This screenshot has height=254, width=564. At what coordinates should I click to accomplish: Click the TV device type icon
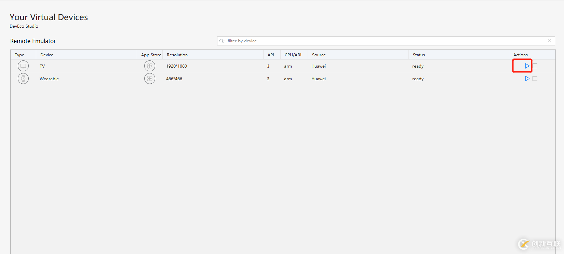click(x=23, y=66)
